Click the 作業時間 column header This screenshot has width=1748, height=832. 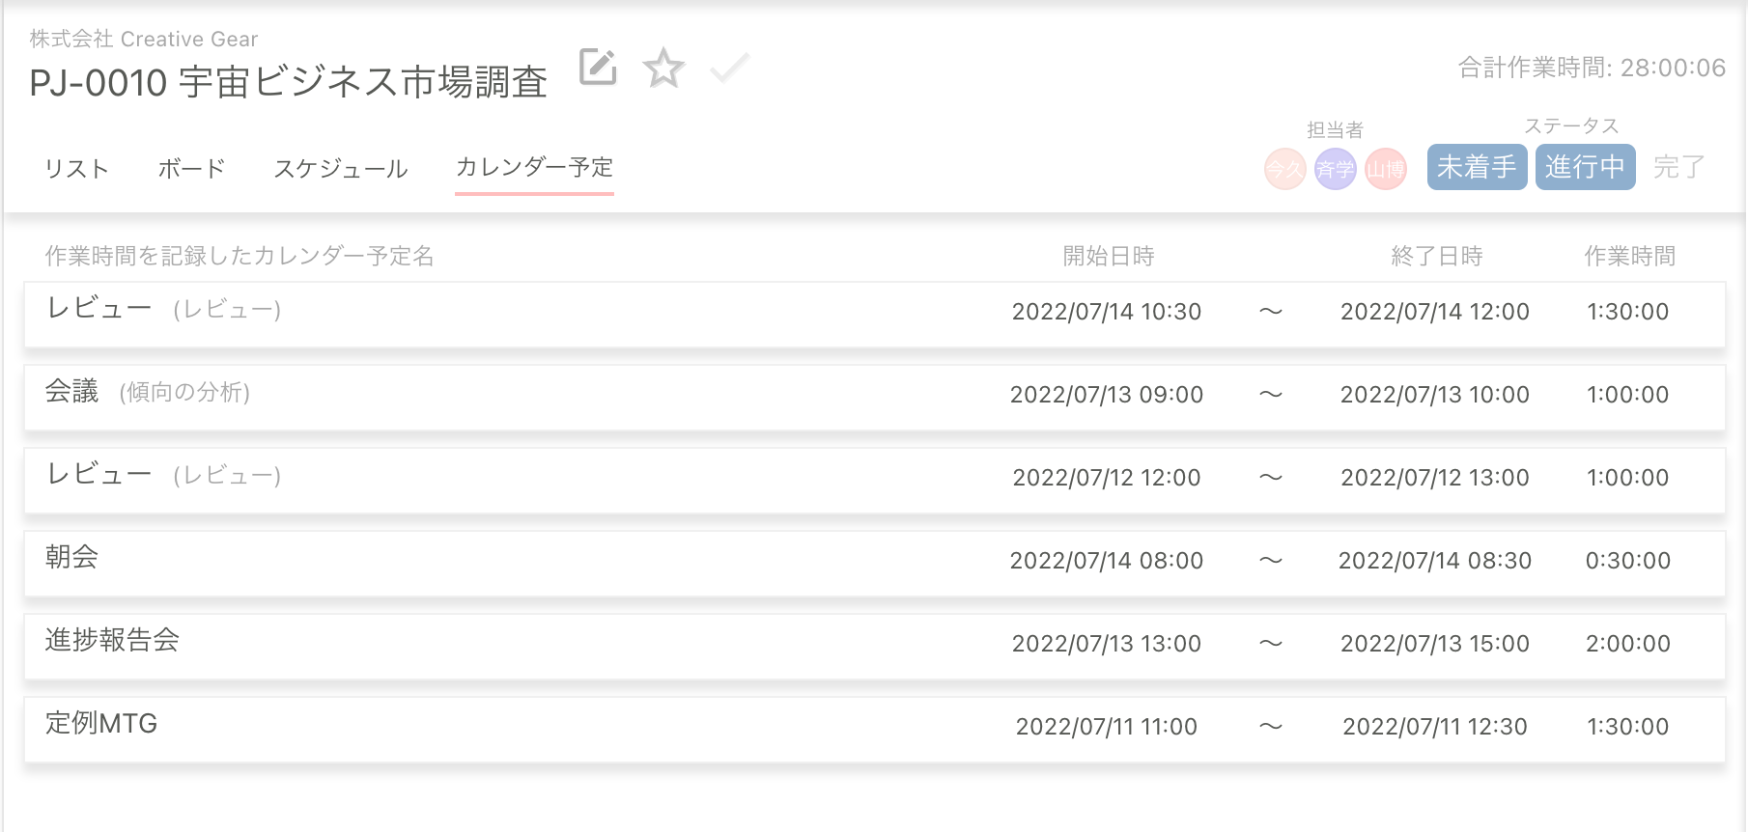[x=1629, y=256]
